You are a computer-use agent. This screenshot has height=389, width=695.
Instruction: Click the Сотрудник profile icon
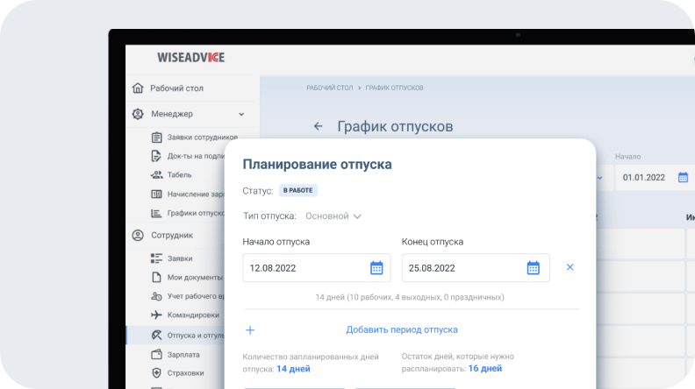[x=138, y=235]
